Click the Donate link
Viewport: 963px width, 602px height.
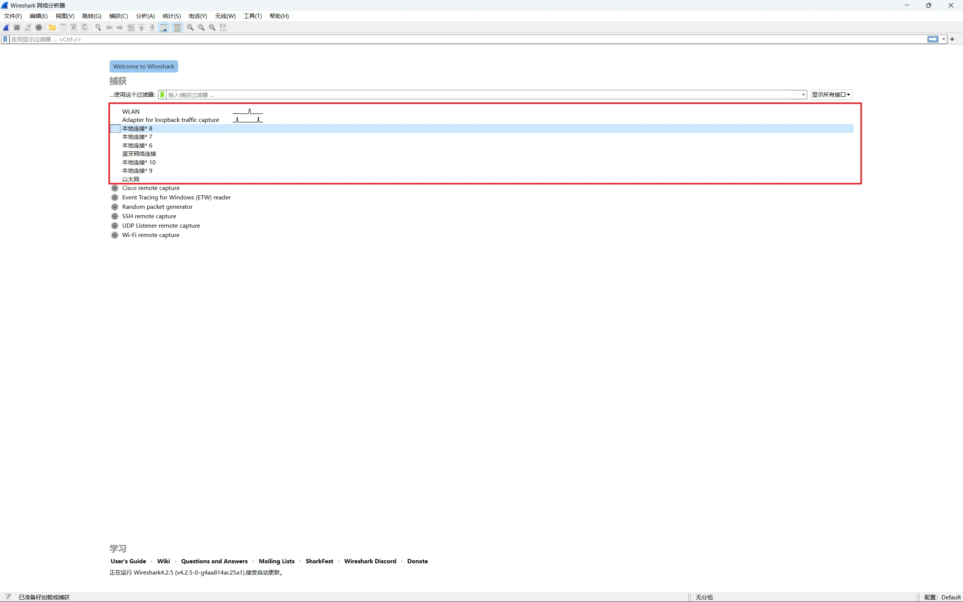[x=418, y=561]
